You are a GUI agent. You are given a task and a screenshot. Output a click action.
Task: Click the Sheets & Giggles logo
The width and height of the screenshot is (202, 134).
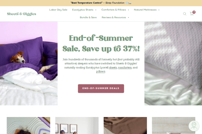(x=22, y=14)
